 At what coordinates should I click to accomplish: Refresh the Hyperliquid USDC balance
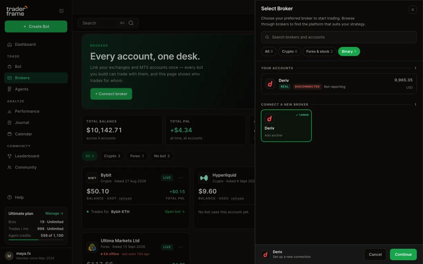pyautogui.click(x=237, y=198)
